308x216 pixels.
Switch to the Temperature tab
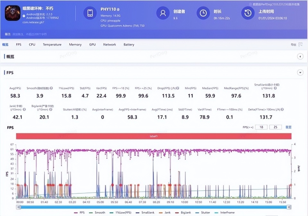point(52,45)
